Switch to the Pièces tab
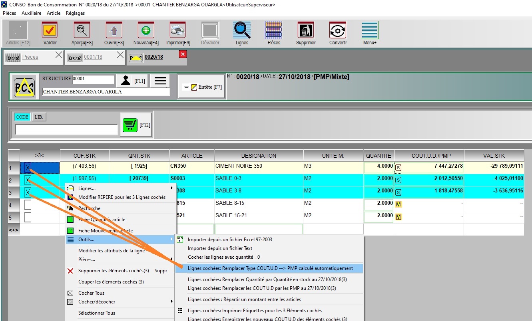Image resolution: width=532 pixels, height=321 pixels. [x=30, y=57]
